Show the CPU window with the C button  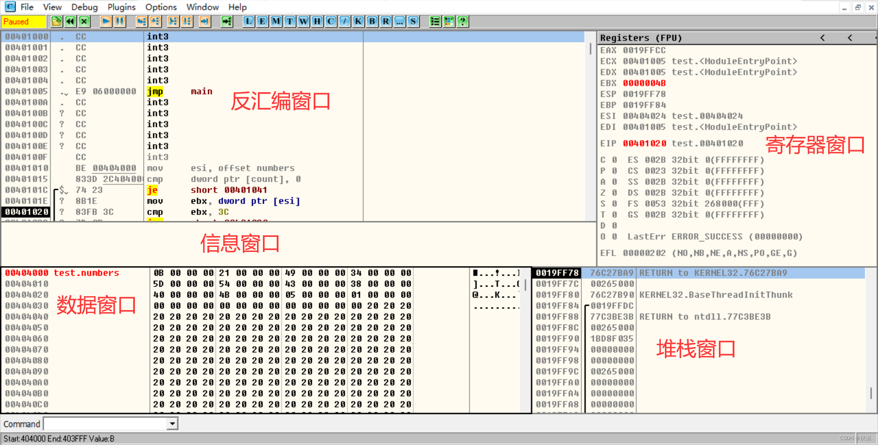pyautogui.click(x=331, y=21)
